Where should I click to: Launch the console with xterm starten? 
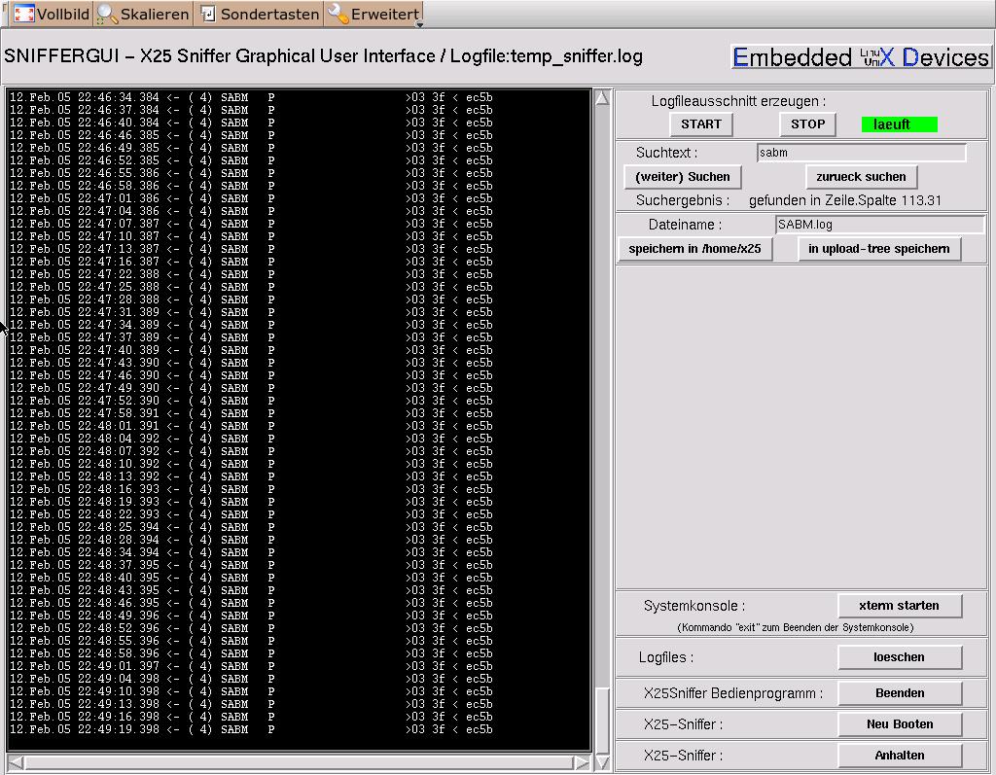tap(900, 606)
